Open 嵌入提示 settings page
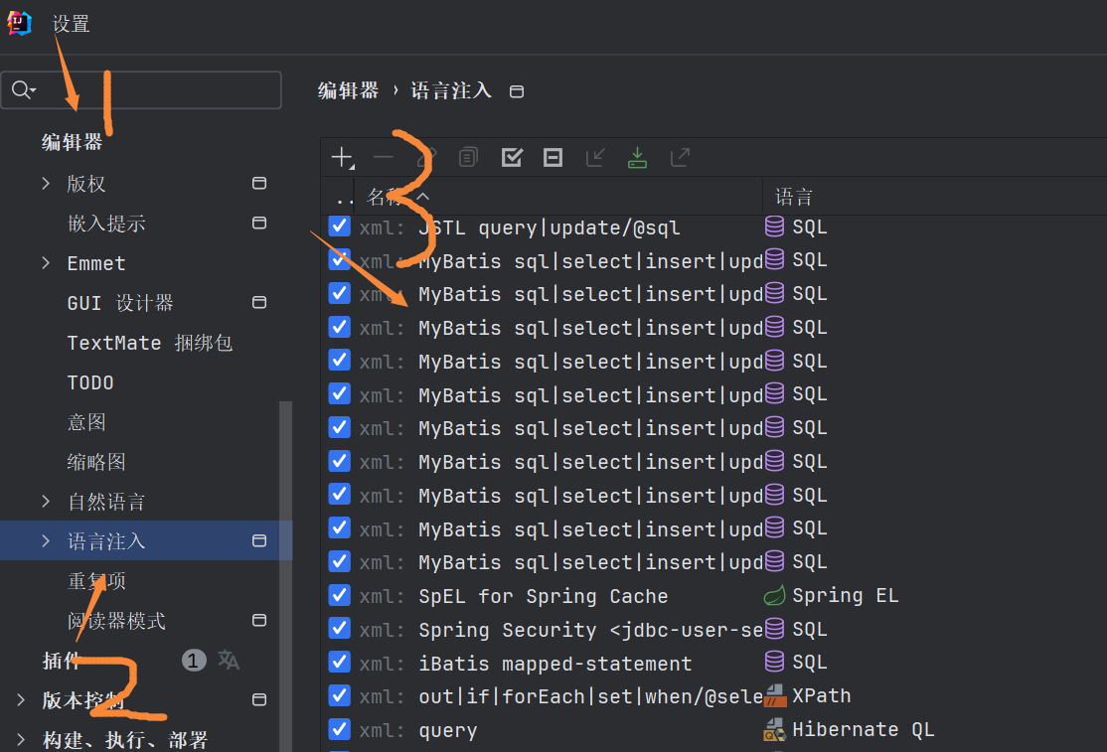The image size is (1107, 752). [x=106, y=224]
